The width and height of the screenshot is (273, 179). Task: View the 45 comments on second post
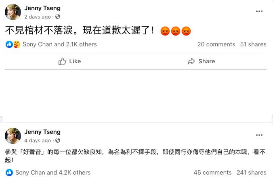pos(212,173)
